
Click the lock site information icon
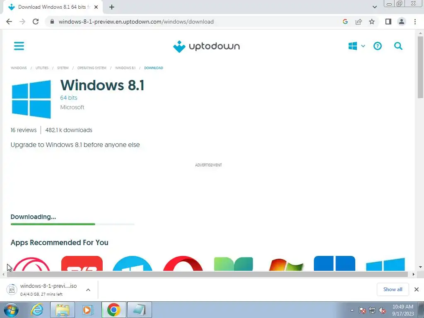tap(53, 22)
